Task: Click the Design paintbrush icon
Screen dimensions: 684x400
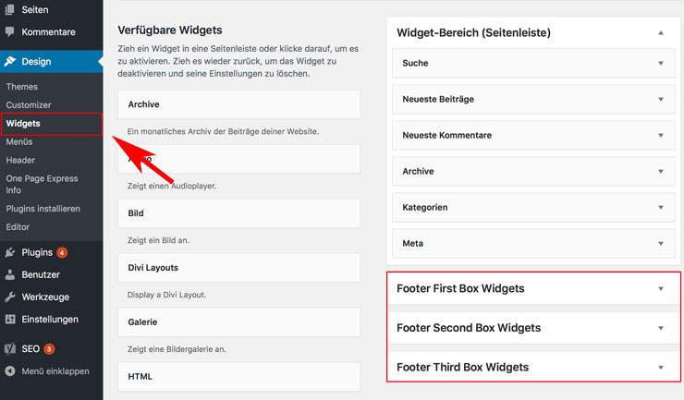Action: pyautogui.click(x=9, y=61)
